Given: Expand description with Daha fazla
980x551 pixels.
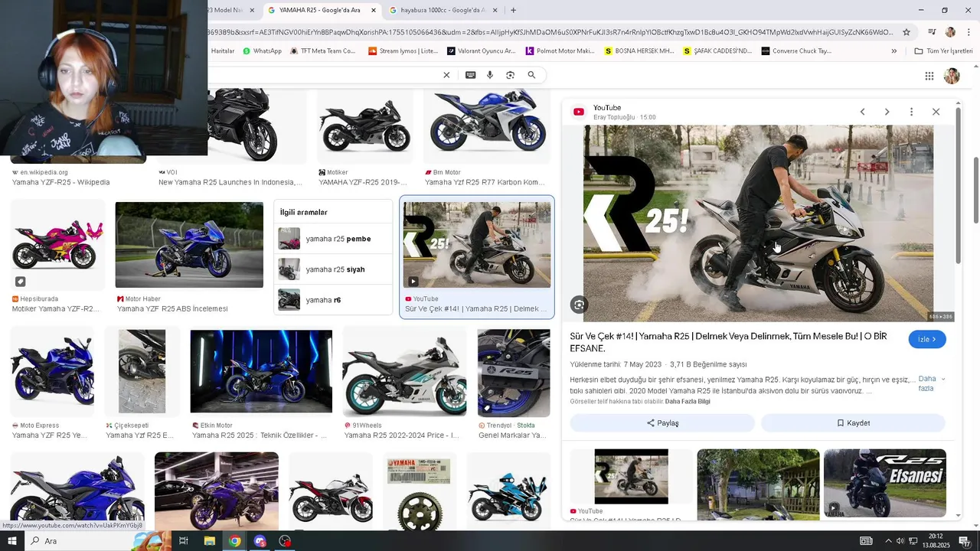Looking at the screenshot, I should (x=931, y=383).
